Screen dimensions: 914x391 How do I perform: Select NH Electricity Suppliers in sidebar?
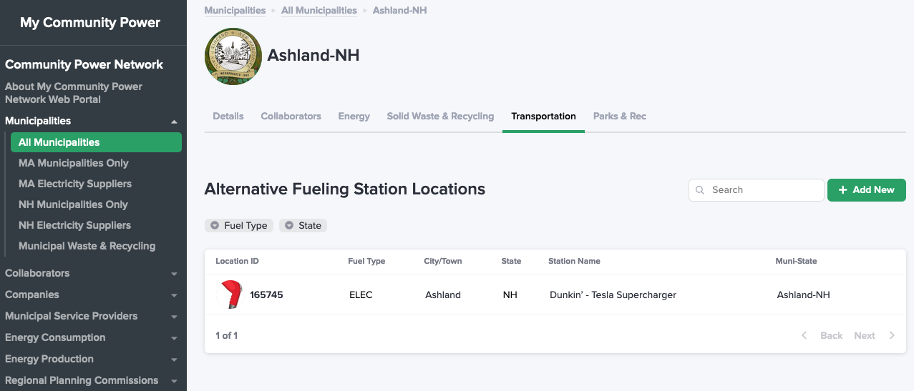pos(74,225)
